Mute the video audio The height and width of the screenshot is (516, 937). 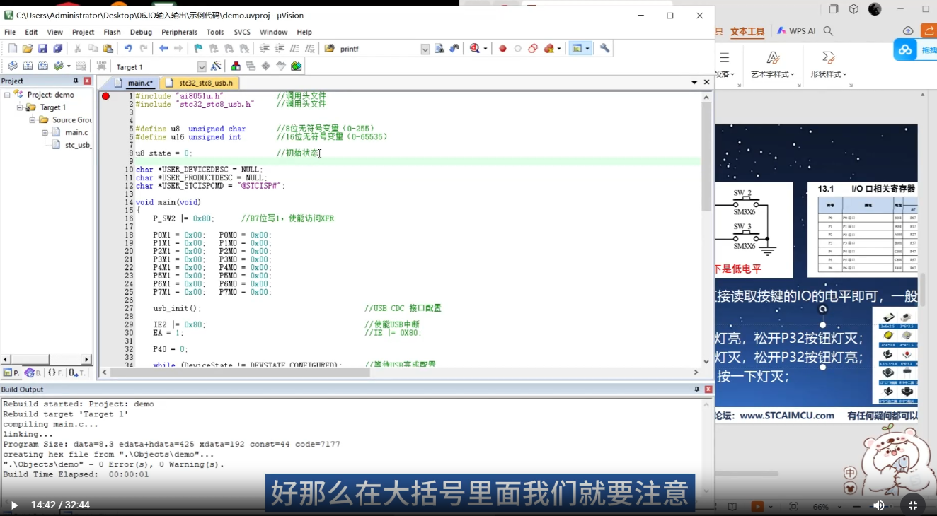pos(879,505)
